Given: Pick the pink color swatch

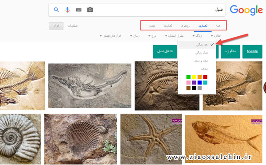Looking at the screenshot, I should click(x=188, y=83).
